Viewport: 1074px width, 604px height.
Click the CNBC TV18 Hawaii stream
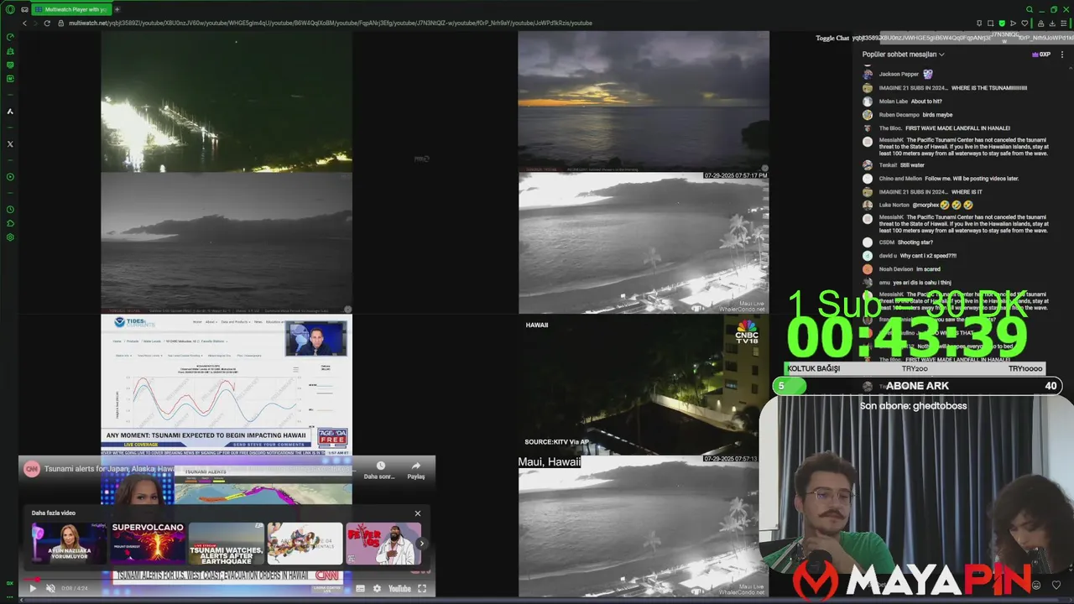pos(644,384)
